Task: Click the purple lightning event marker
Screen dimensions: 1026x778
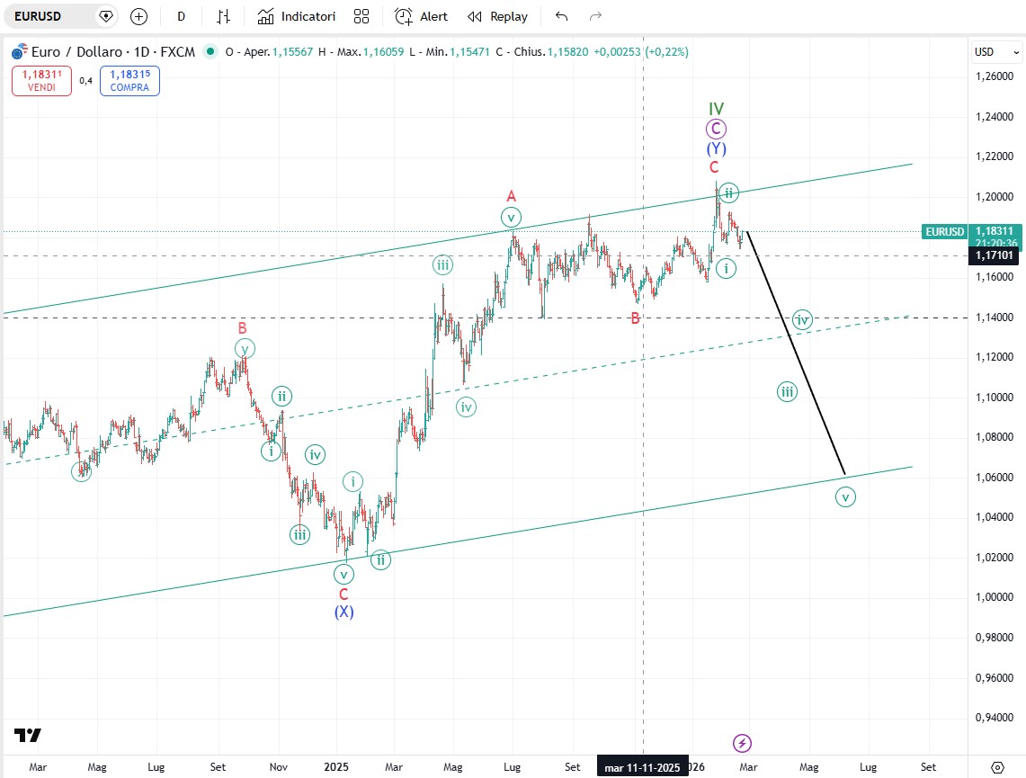Action: click(x=742, y=743)
